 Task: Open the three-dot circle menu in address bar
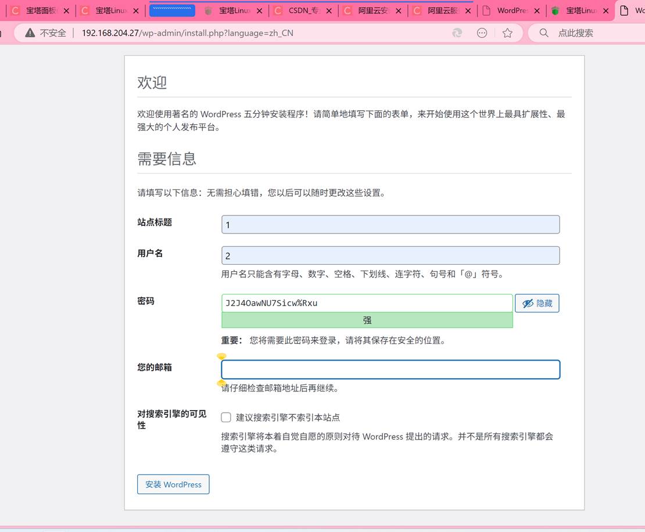pos(482,33)
